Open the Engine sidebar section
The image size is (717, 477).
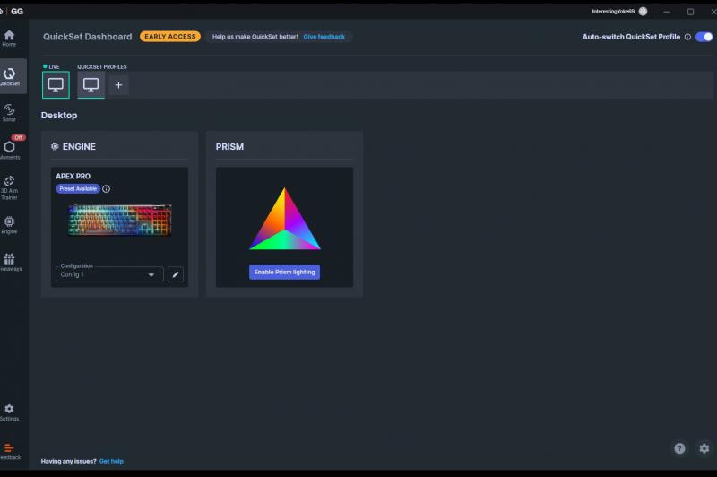click(x=9, y=225)
